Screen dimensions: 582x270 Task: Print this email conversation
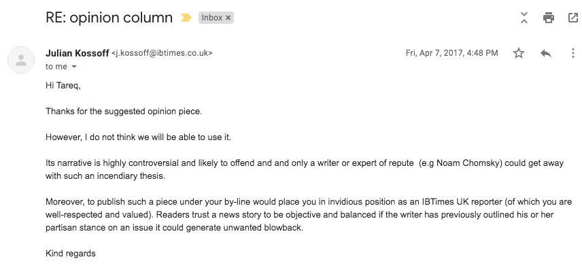coord(548,18)
